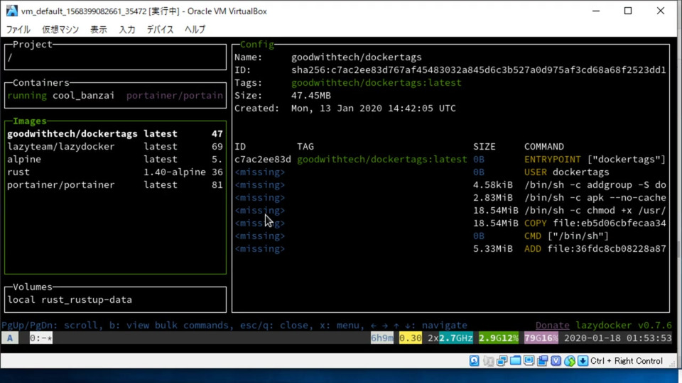Open the 入力 menu
Screen dimensions: 682x383
(127, 30)
